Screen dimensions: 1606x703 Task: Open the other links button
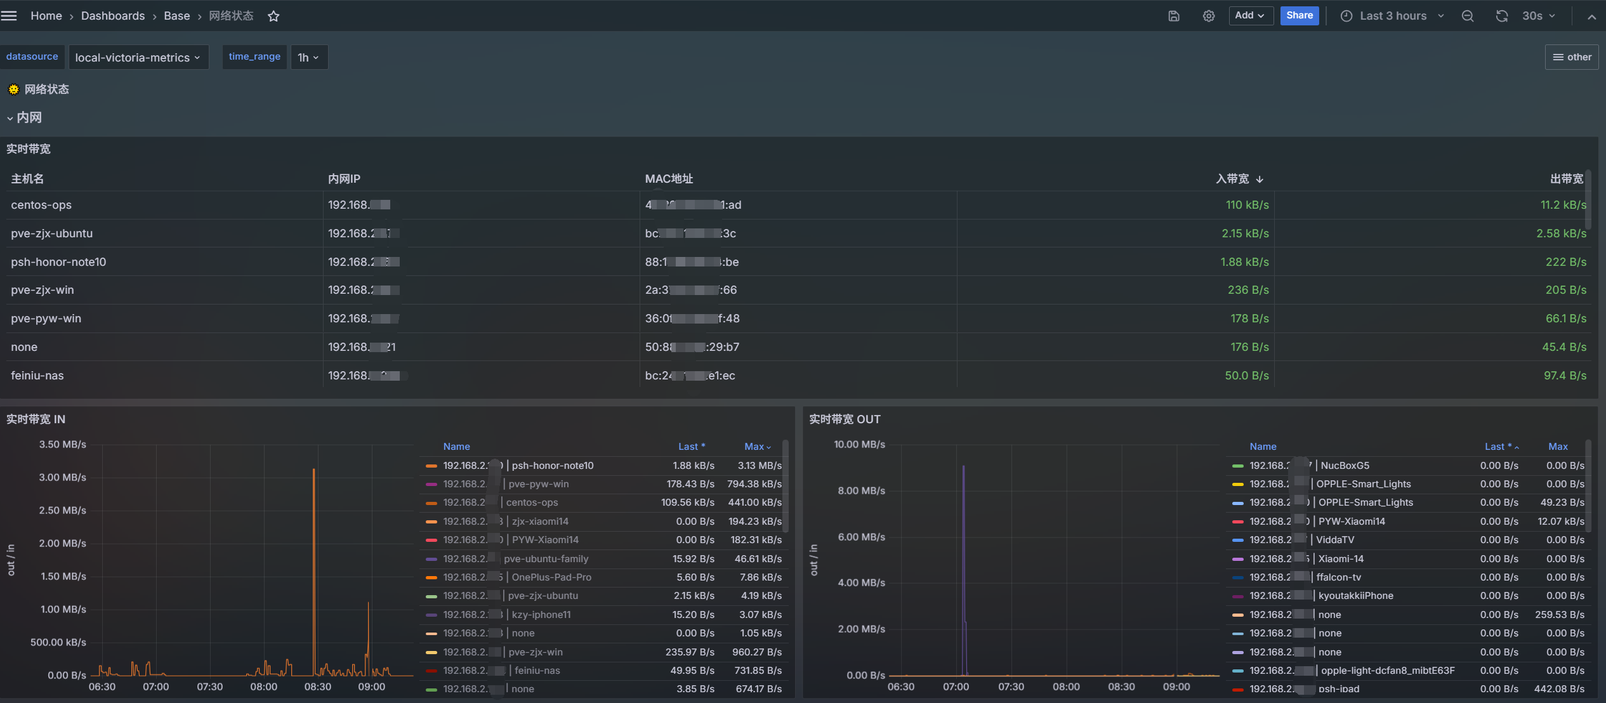coord(1571,57)
